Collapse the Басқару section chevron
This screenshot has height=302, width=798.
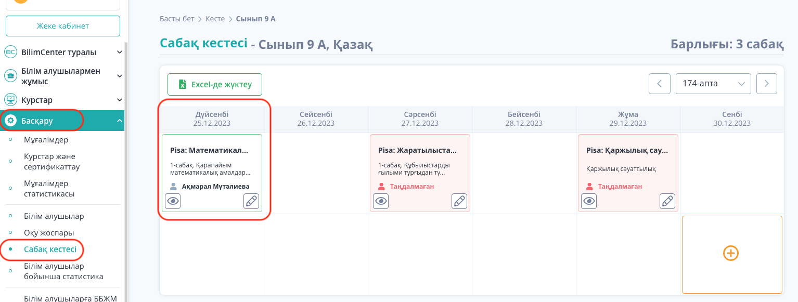pos(120,121)
